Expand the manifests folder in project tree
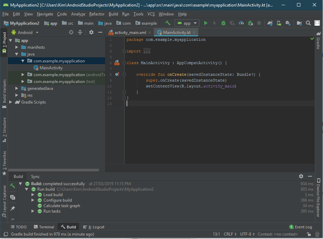This screenshot has width=323, height=239. coord(17,47)
